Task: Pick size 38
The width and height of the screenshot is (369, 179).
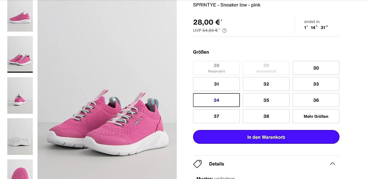Action: click(266, 116)
